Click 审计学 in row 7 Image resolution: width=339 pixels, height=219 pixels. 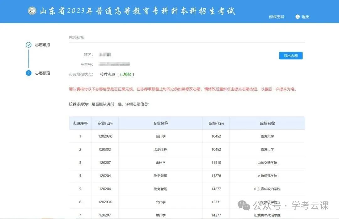pos(161,215)
